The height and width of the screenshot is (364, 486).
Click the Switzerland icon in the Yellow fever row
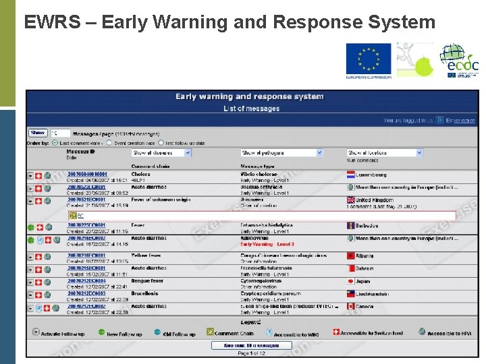(x=38, y=257)
